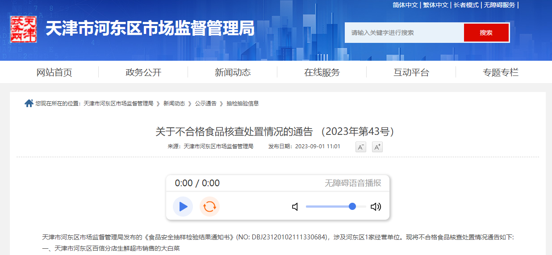
Task: Open the 互动平台 navigation item
Action: (x=411, y=72)
